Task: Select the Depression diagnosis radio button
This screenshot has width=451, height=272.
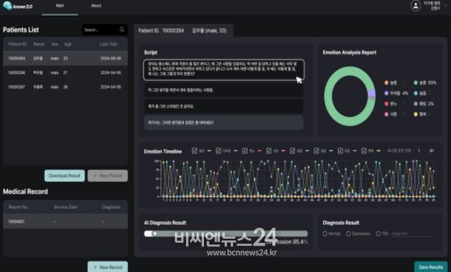Action: pos(348,234)
